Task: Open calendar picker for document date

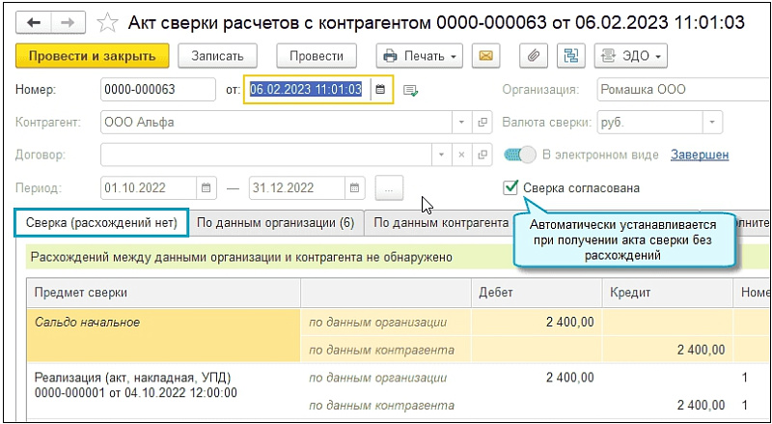Action: [380, 89]
